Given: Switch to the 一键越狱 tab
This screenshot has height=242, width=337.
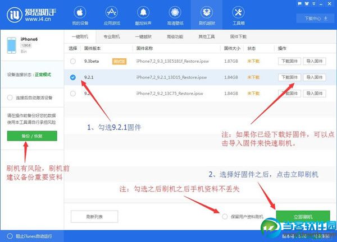Looking at the screenshot, I should pyautogui.click(x=143, y=36).
